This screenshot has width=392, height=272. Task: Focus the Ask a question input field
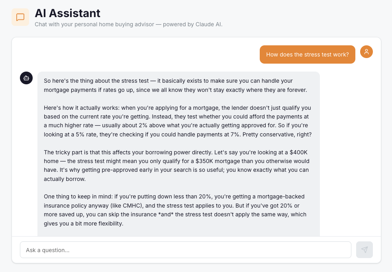(x=186, y=250)
